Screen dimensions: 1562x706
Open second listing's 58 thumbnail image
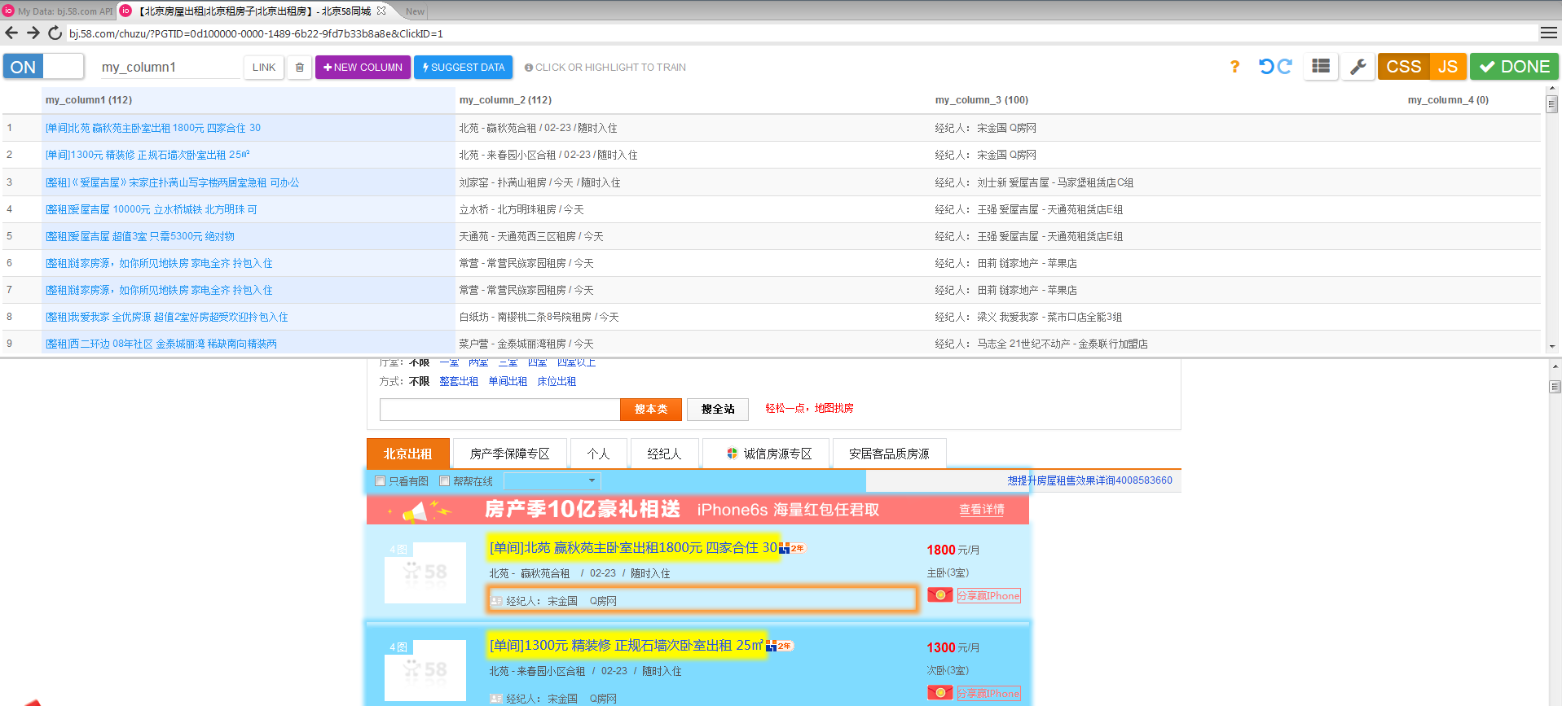click(425, 670)
